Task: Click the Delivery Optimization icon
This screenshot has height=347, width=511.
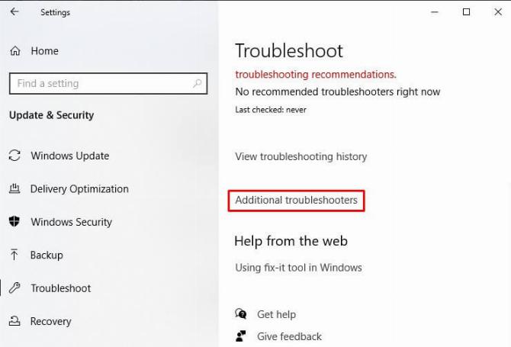Action: (14, 188)
